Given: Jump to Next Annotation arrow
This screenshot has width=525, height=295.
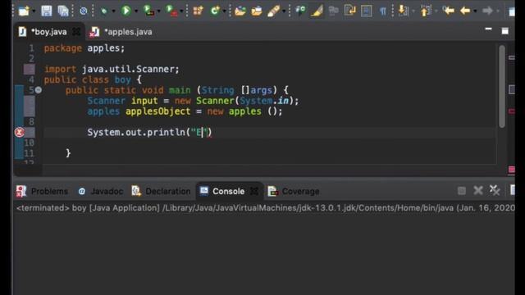Looking at the screenshot, I should (404, 11).
